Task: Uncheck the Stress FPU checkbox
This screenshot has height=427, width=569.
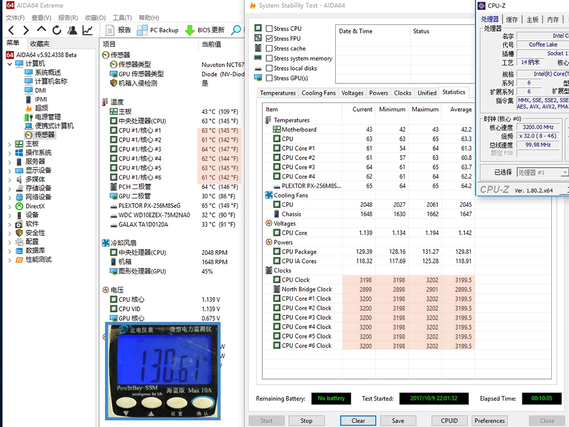Action: coord(269,38)
